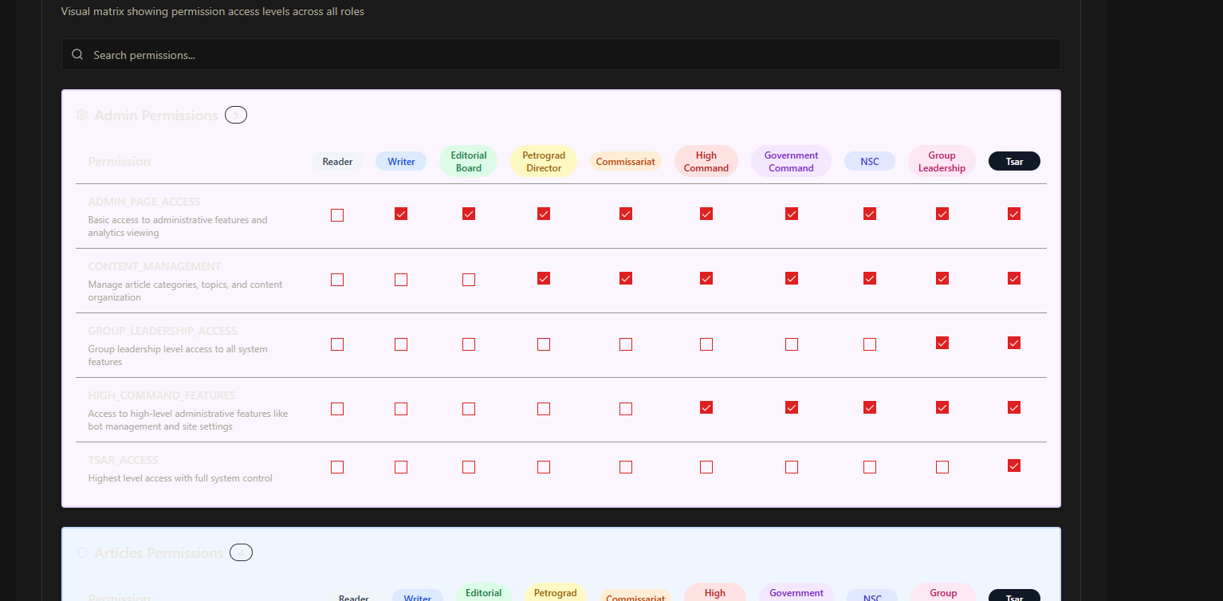Select the Reader role badge in Admin Permissions header

point(337,161)
